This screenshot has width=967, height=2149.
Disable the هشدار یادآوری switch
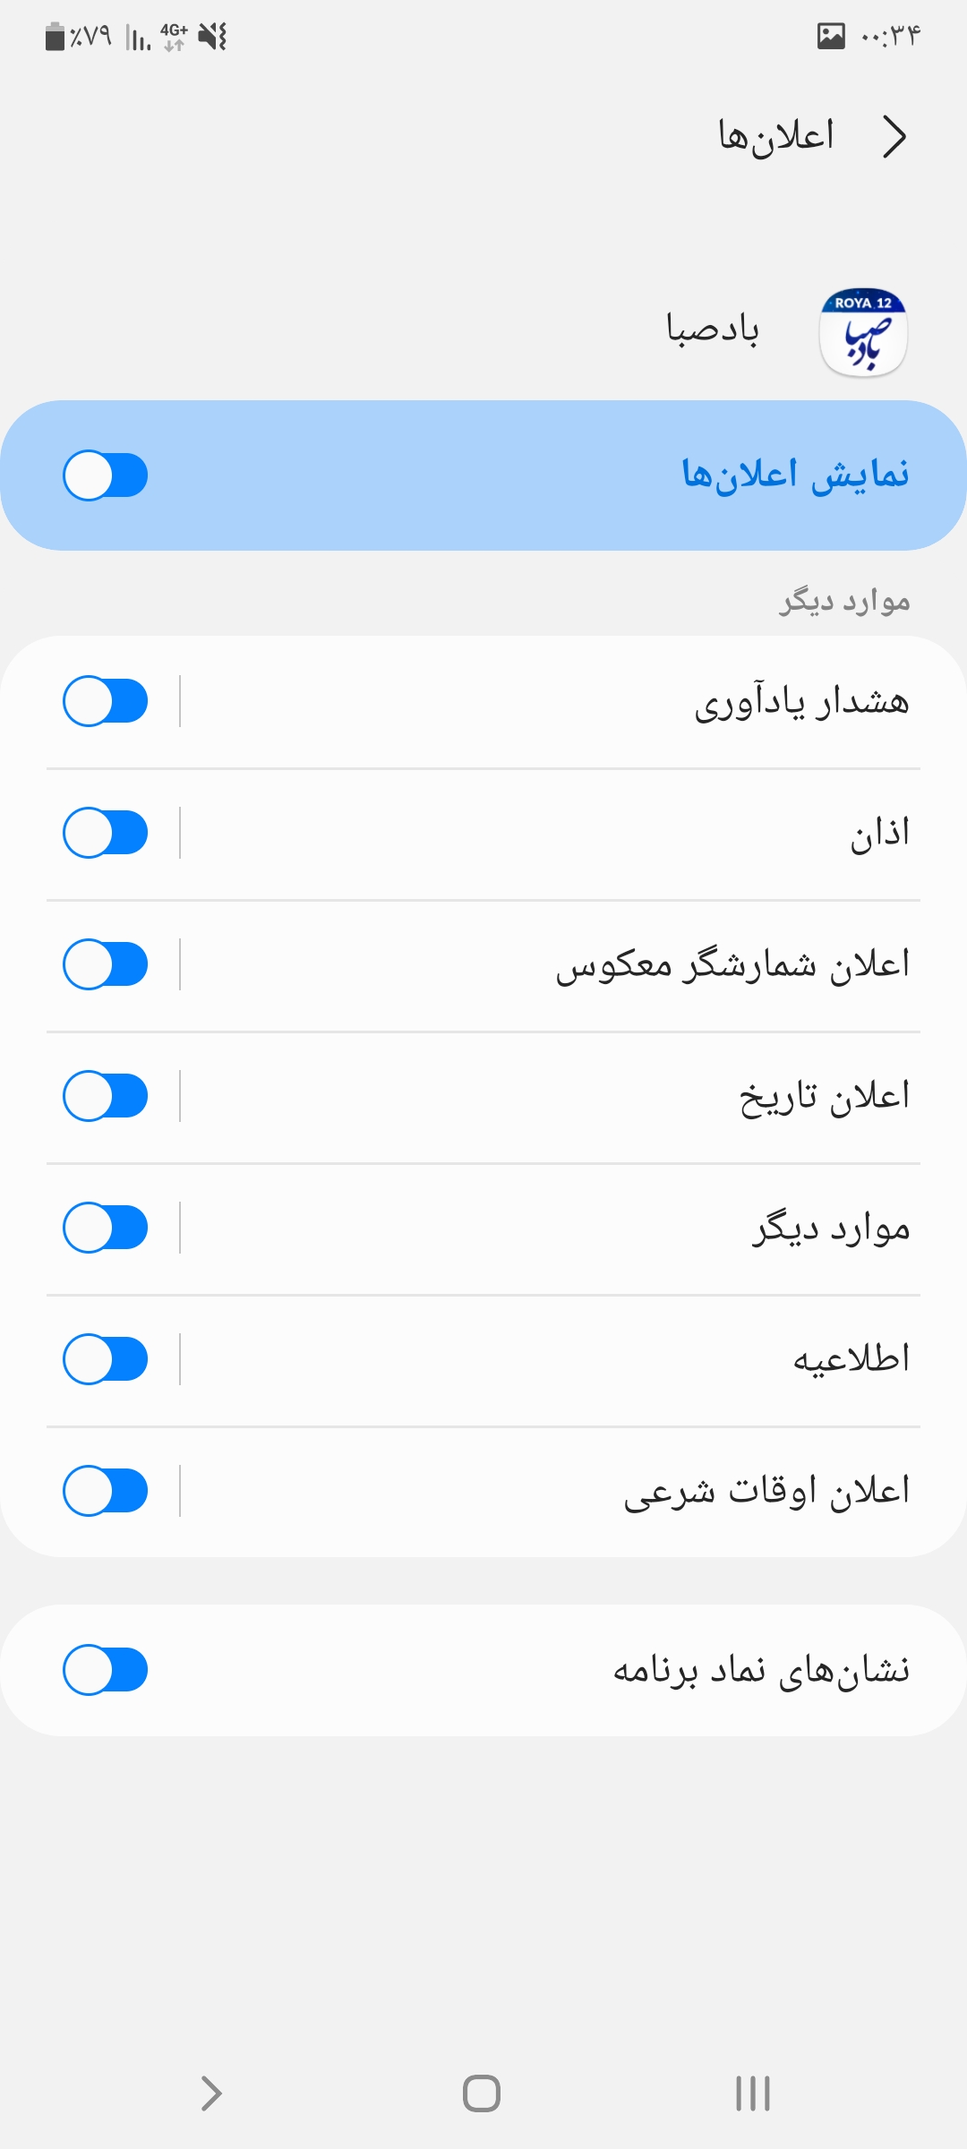tap(106, 701)
